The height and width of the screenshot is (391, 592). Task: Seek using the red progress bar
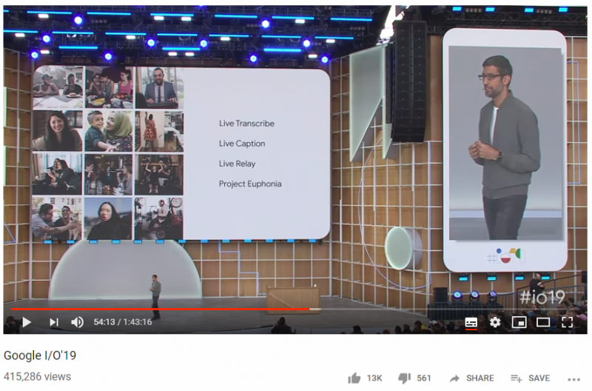(161, 309)
